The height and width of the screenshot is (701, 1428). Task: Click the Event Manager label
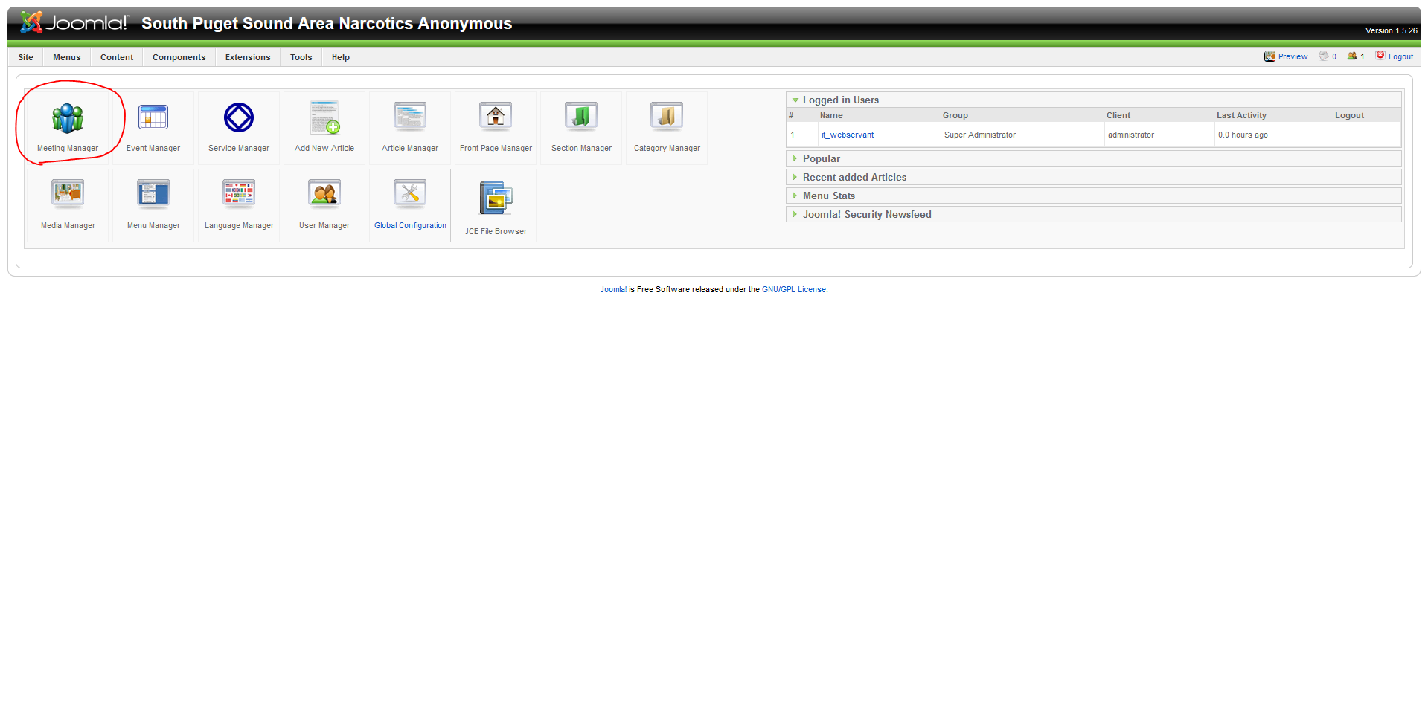click(153, 149)
